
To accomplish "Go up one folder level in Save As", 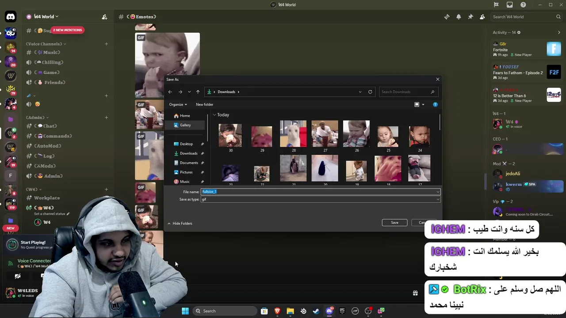I will [198, 92].
